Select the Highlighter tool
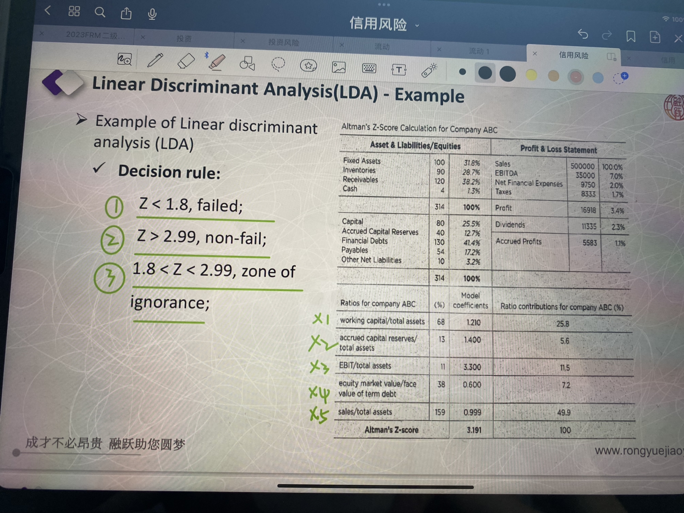This screenshot has width=684, height=513. click(217, 62)
